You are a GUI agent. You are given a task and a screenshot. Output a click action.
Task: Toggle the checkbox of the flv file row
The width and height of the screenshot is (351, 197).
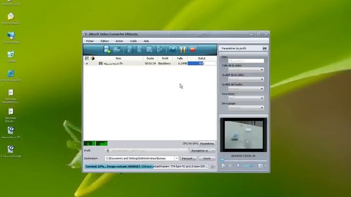pos(87,63)
